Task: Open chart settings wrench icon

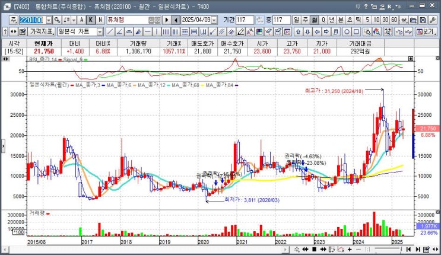Action: pyautogui.click(x=433, y=20)
